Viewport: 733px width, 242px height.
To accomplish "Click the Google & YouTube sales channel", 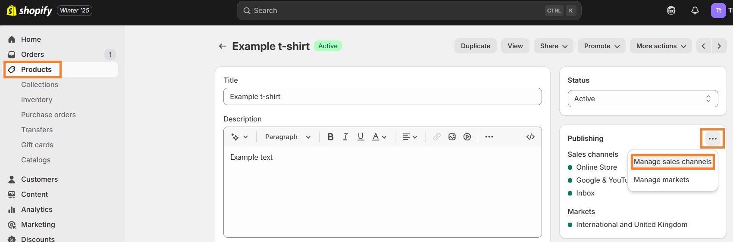I will point(601,180).
